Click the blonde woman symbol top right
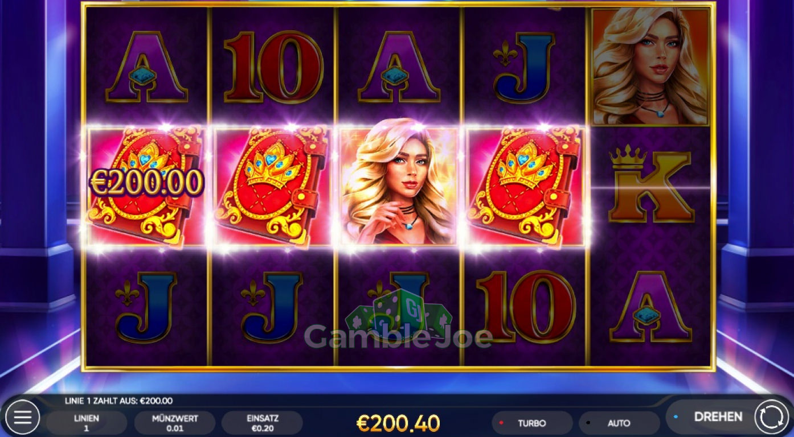The width and height of the screenshot is (794, 437). [651, 67]
